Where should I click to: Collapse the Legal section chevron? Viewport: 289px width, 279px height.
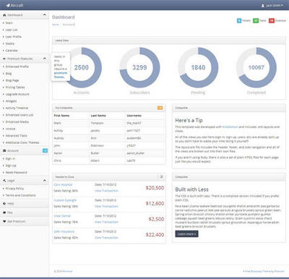point(45,181)
